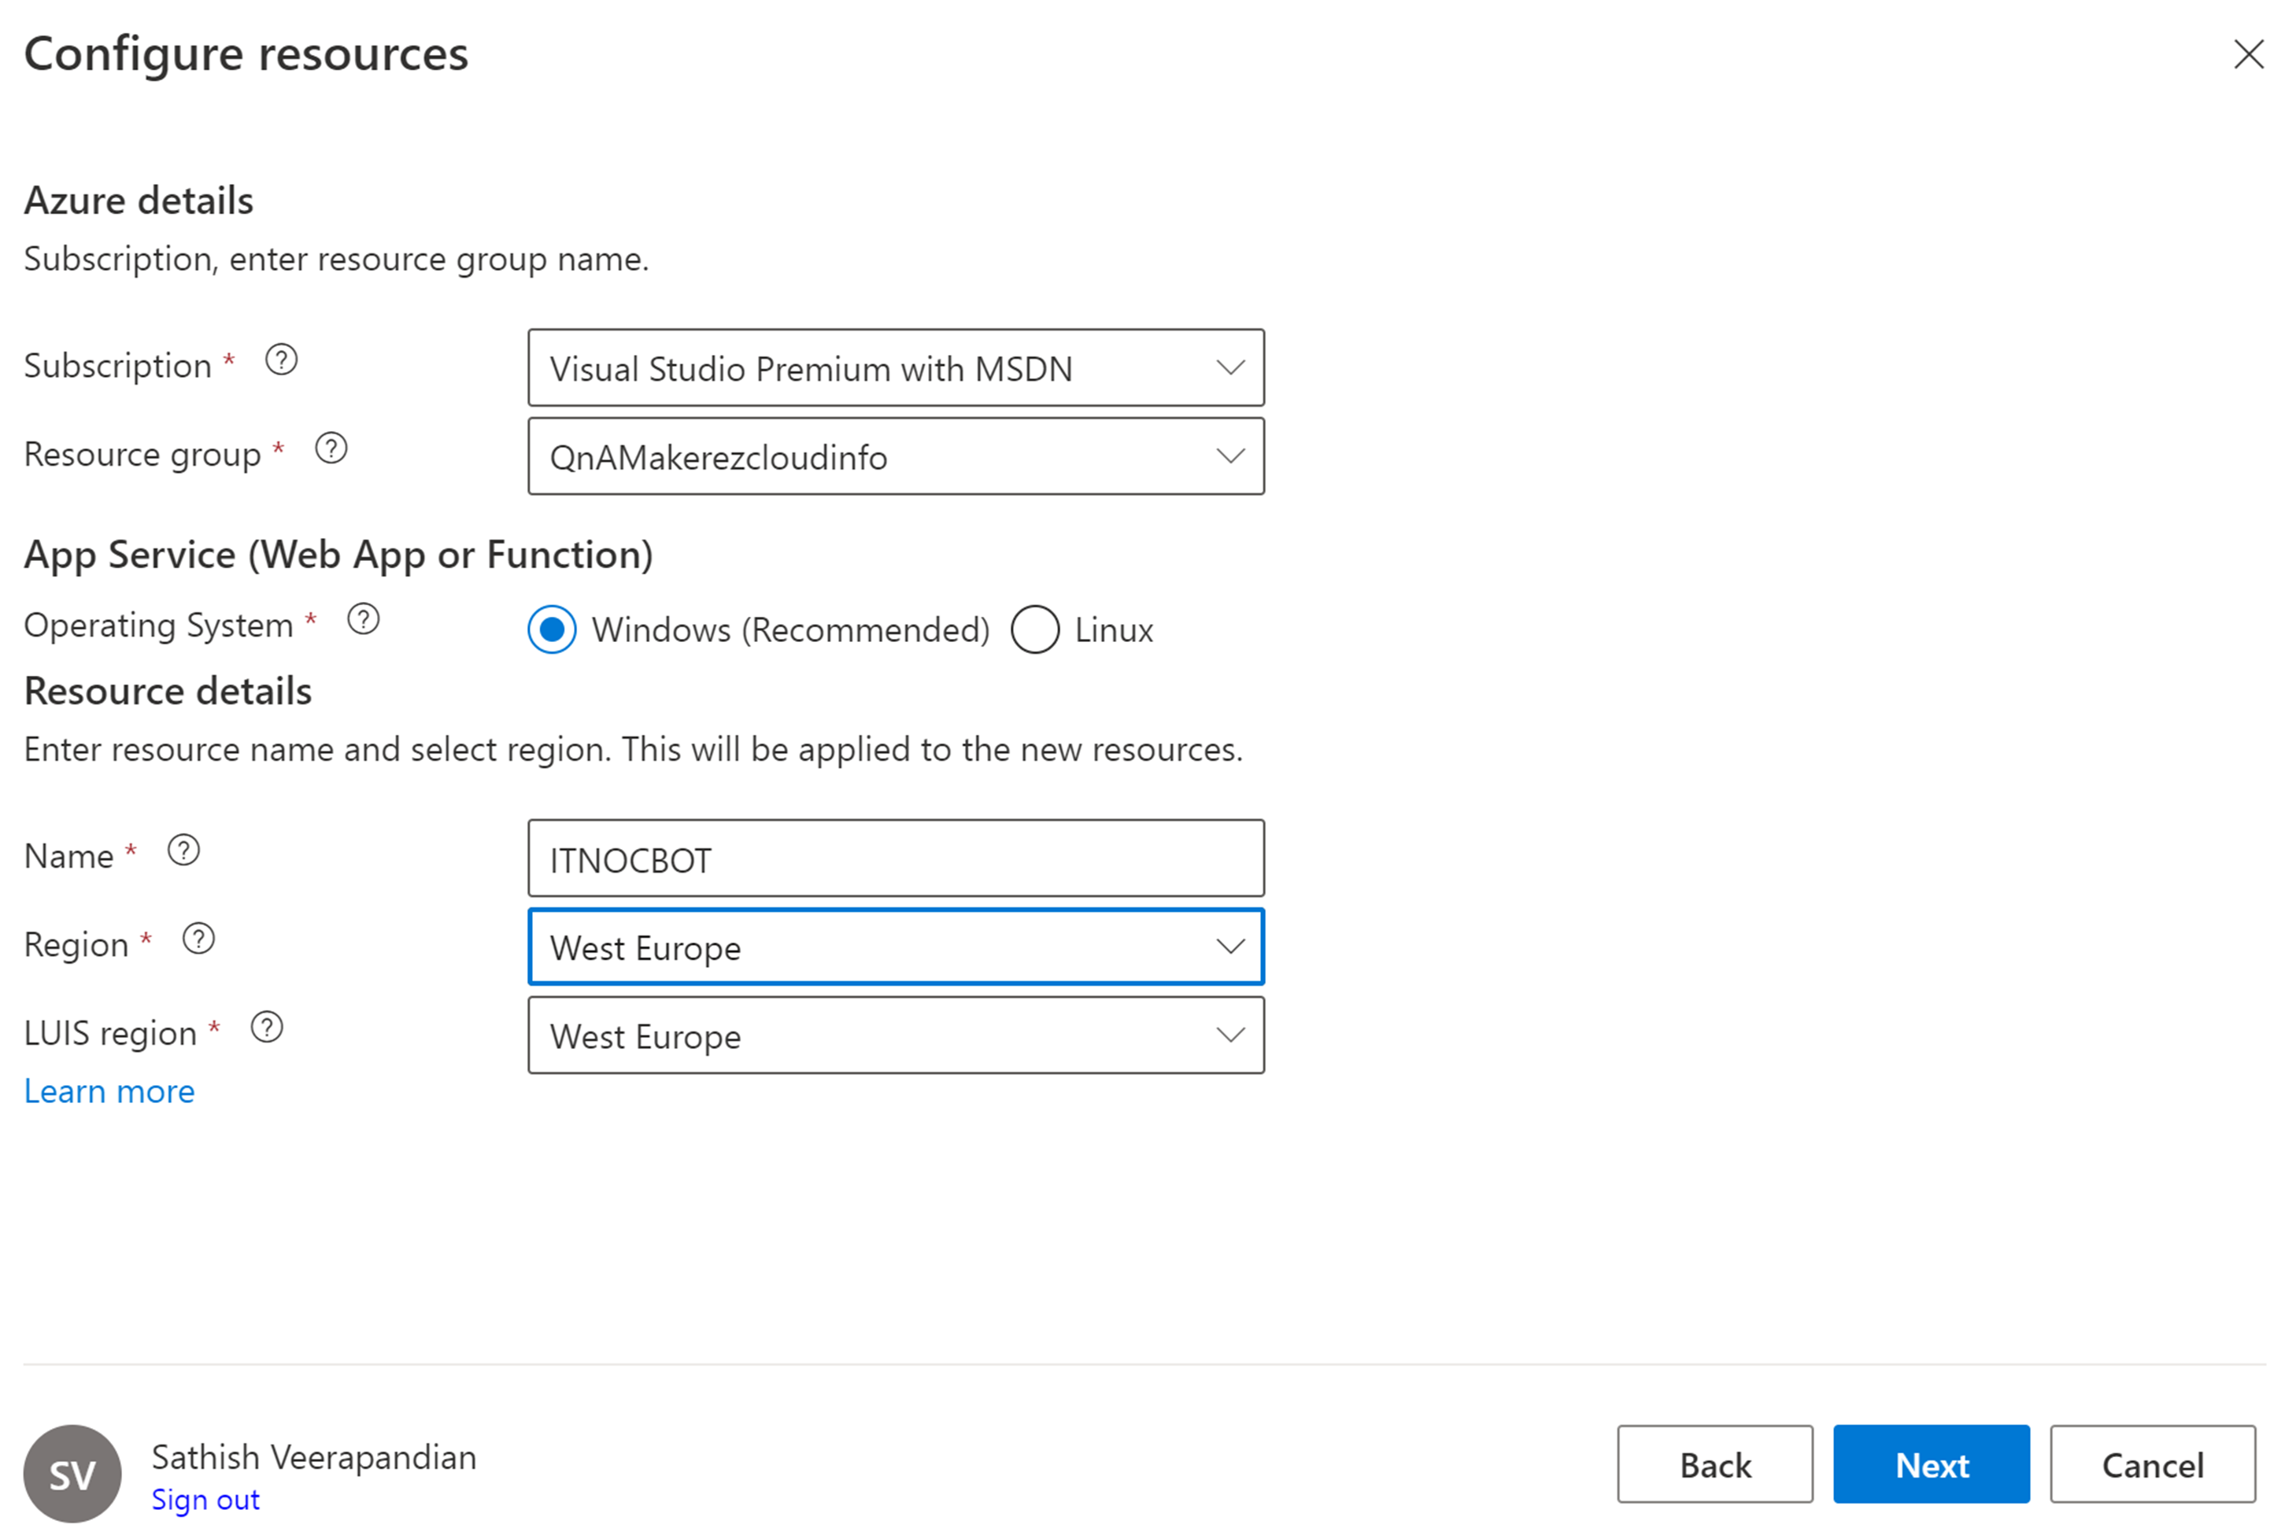Expand the Resource group dropdown
This screenshot has width=2285, height=1528.
tap(895, 457)
